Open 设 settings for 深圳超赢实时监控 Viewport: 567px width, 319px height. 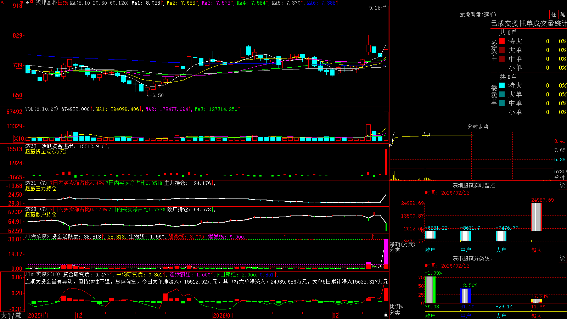click(562, 185)
